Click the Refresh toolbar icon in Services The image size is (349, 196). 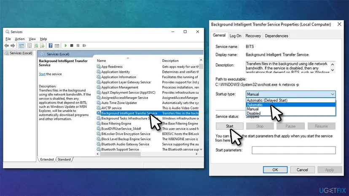tap(36, 45)
